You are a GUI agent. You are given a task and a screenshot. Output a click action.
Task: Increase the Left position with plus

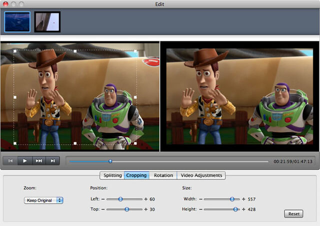click(145, 199)
